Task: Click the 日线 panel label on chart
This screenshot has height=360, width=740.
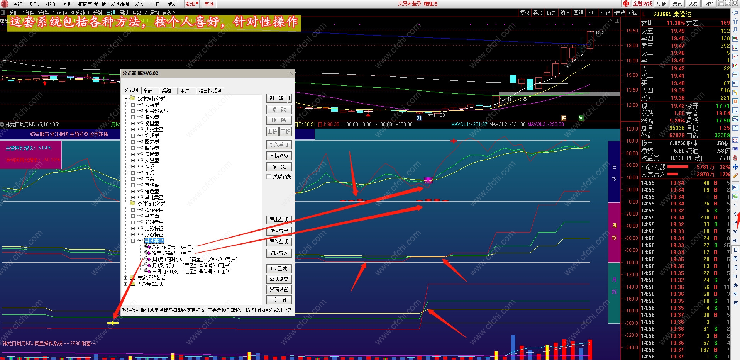Action: pos(614,172)
